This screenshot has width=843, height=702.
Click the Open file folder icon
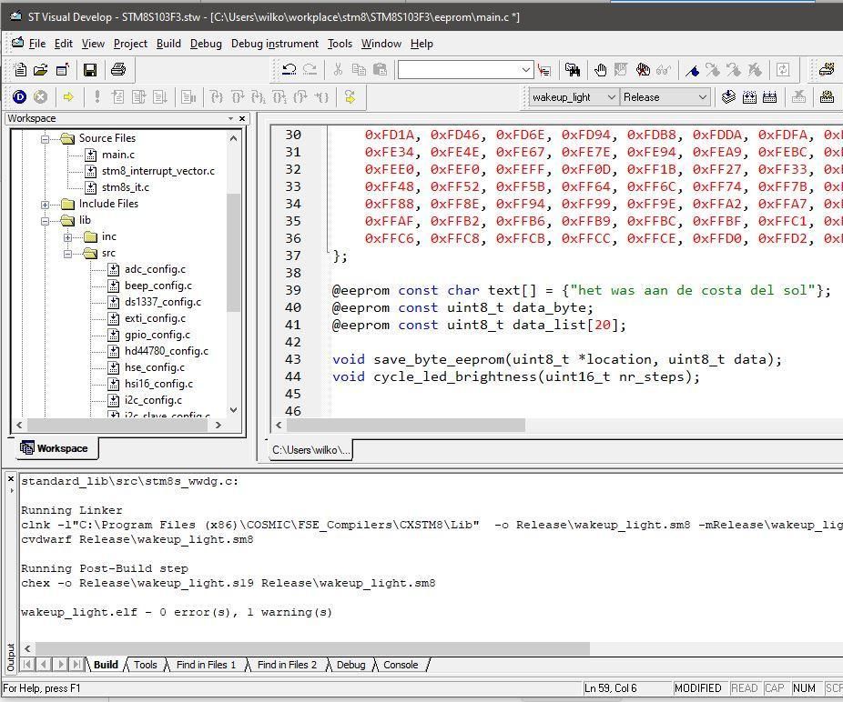point(41,70)
